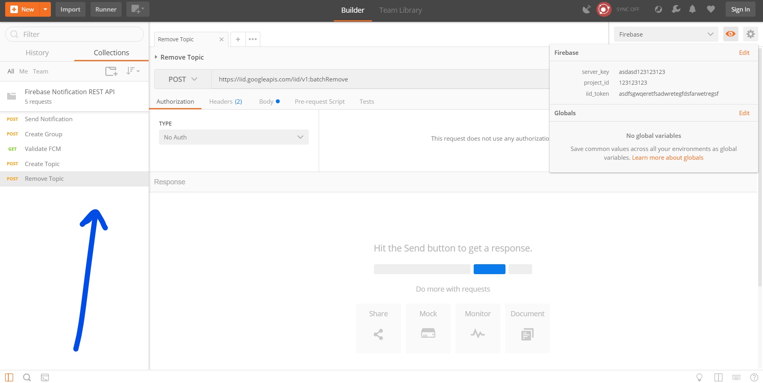Open Learn more about globals link
This screenshot has width=763, height=383.
pos(668,157)
